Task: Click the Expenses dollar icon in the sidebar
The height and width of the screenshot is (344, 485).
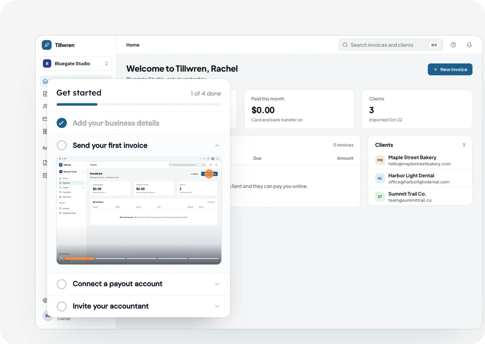Action: coord(45,131)
